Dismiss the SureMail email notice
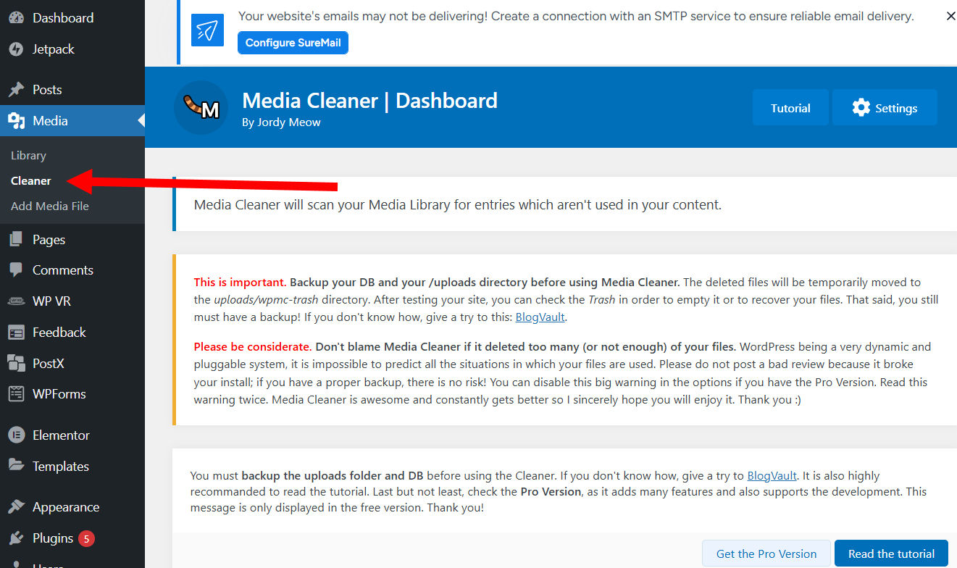 [x=950, y=16]
